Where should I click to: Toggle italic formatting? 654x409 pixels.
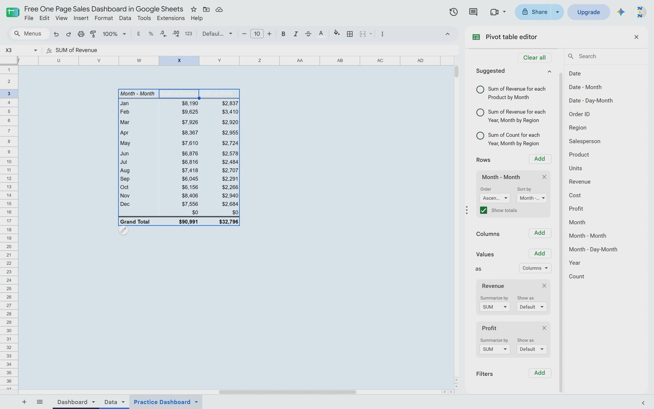296,34
